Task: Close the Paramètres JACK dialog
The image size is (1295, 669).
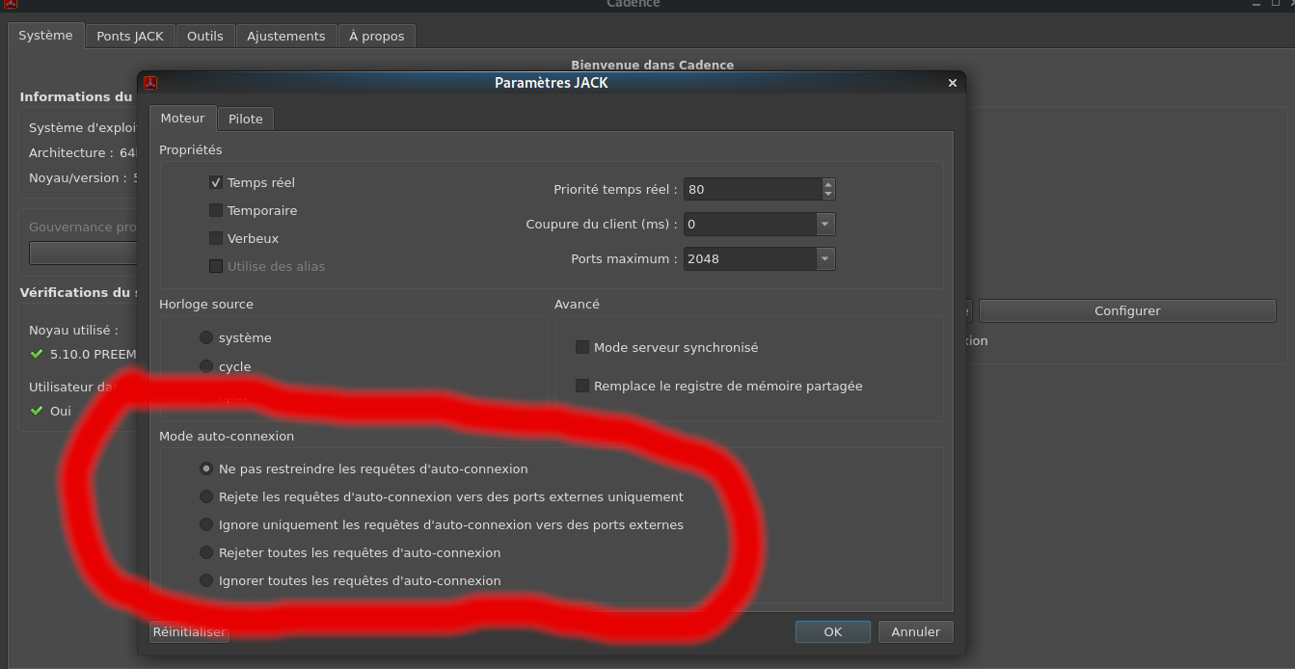Action: [x=953, y=83]
